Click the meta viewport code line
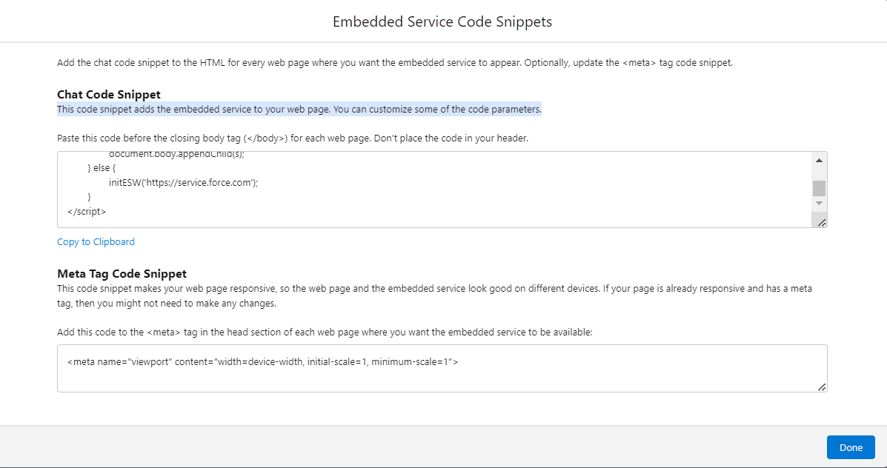 coord(262,362)
